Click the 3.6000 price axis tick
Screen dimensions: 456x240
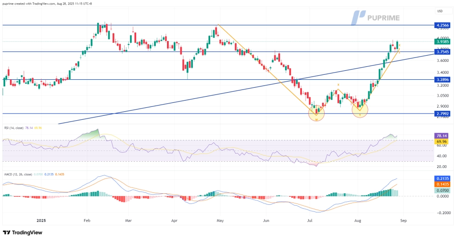442,61
